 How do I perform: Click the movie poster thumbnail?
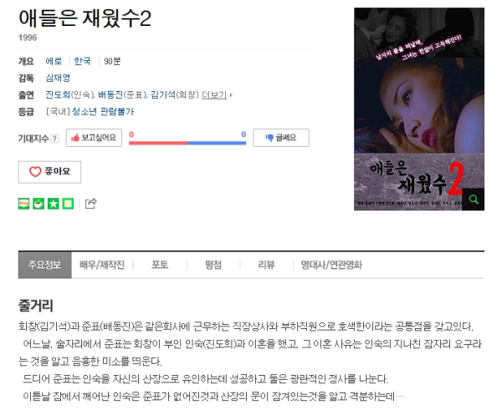pos(419,109)
